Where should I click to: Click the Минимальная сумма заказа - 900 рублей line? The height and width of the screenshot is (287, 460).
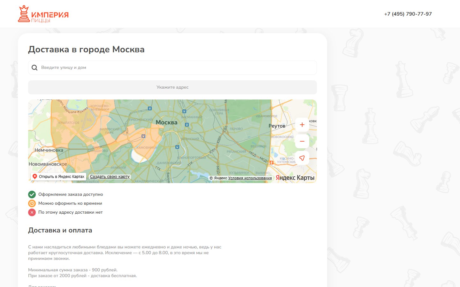pos(73,270)
